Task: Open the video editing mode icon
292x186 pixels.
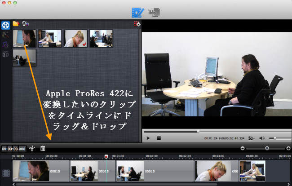Action: (137, 13)
